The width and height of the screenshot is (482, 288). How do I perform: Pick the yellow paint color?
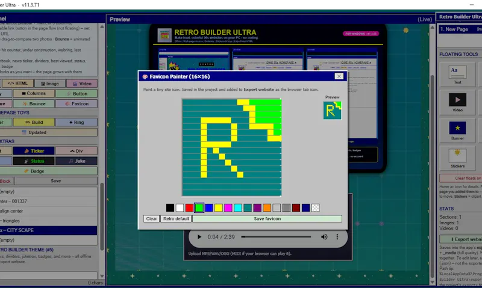click(x=219, y=207)
